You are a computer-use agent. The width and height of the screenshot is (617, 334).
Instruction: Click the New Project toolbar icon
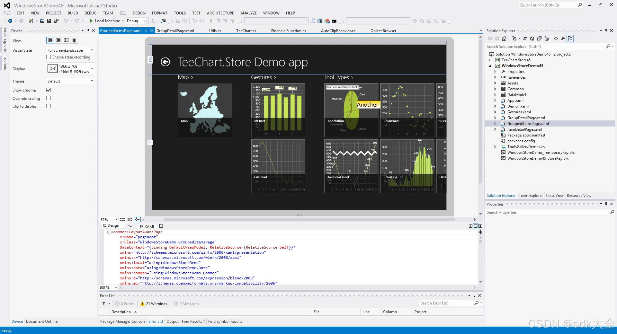(x=31, y=21)
